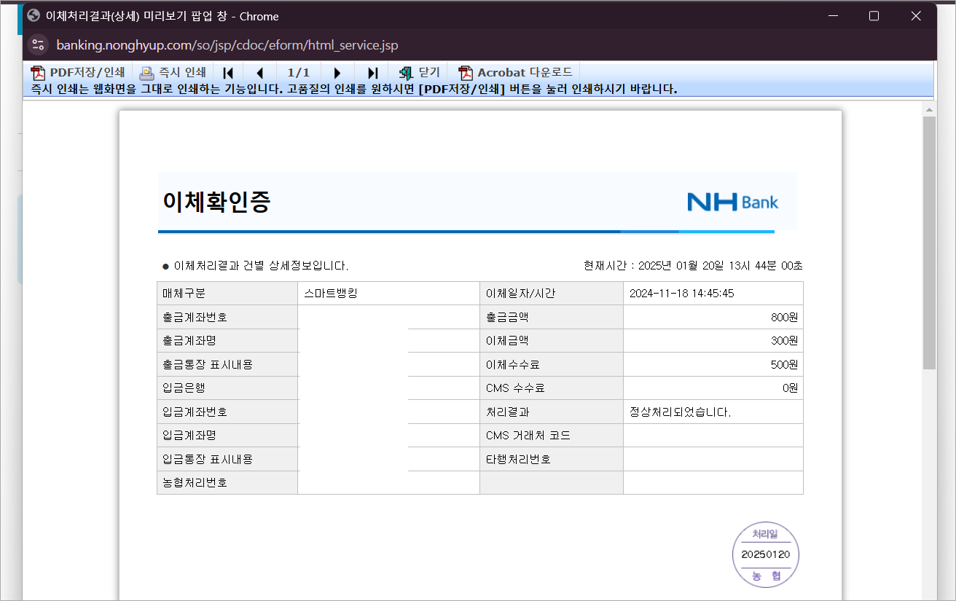This screenshot has width=956, height=601.
Task: Open the site information icon in address bar
Action: [38, 44]
